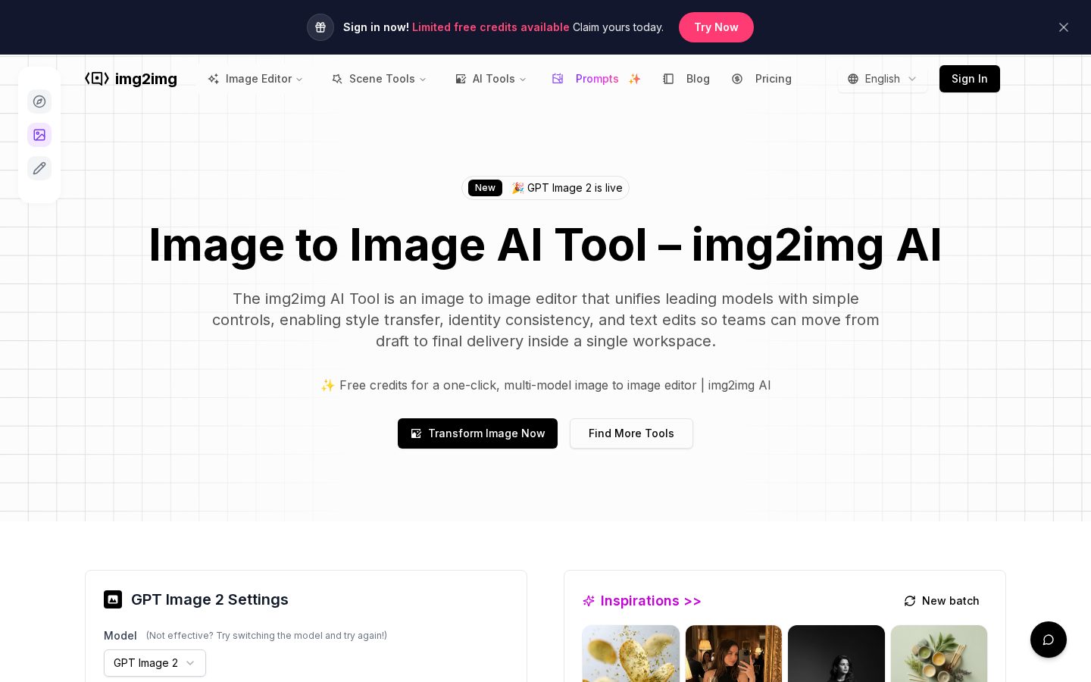Select the image sidebar icon
Screen dimensions: 1091x682
39,135
